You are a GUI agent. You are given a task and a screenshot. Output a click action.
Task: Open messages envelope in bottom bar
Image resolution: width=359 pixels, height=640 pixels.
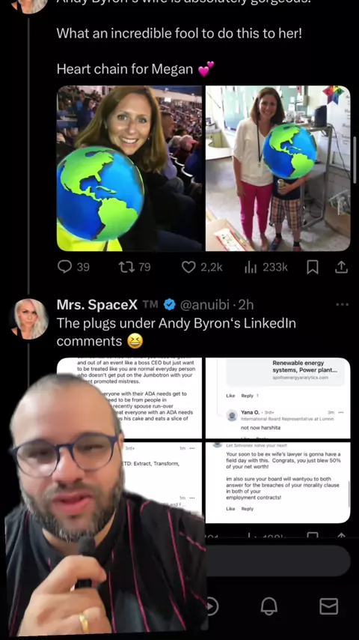328,606
